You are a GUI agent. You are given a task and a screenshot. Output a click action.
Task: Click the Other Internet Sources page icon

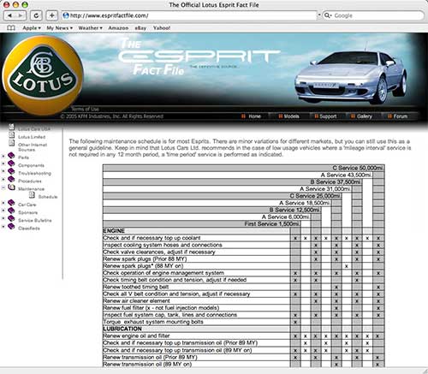(x=11, y=143)
